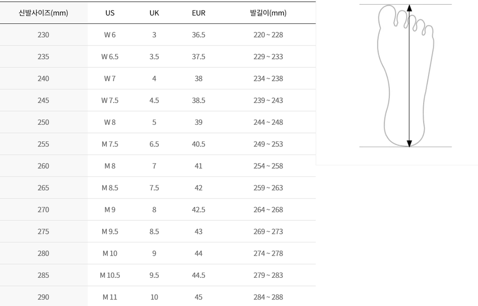Click the 신발사이즈(mm) column header
Image resolution: width=478 pixels, height=306 pixels.
tap(43, 13)
